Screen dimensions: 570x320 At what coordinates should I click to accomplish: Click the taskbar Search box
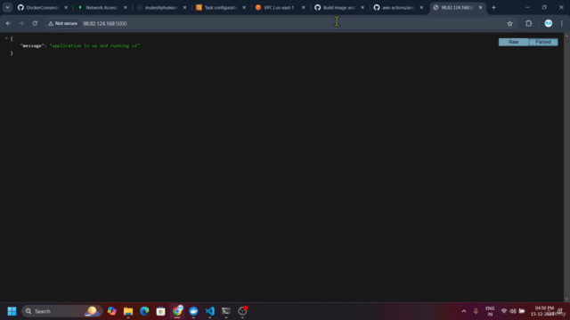(61, 311)
